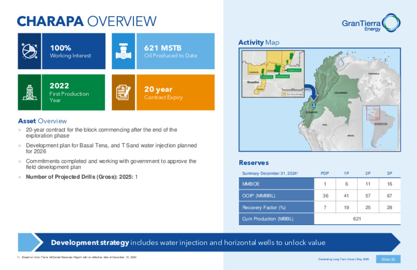Click the light blue chevron in the banner
Screen dimensions: 417x270
click(x=31, y=242)
